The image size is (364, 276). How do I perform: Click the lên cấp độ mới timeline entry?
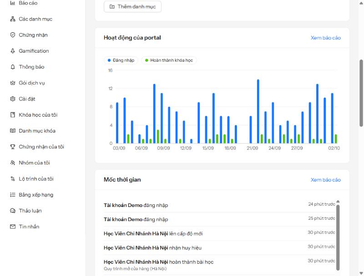point(219,233)
